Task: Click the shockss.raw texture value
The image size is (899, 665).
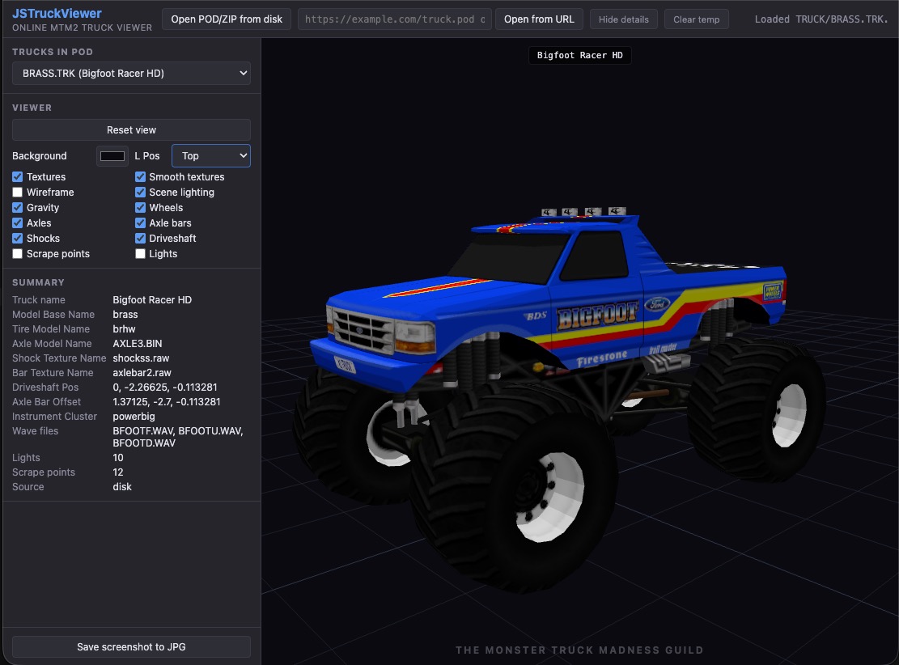Action: 141,358
